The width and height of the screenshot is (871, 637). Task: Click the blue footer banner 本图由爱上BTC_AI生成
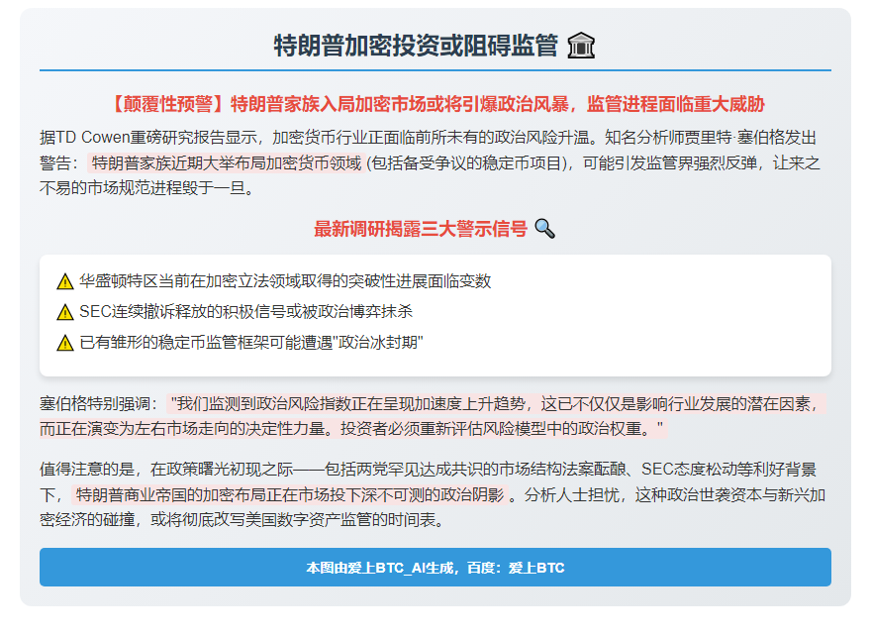coord(435,567)
